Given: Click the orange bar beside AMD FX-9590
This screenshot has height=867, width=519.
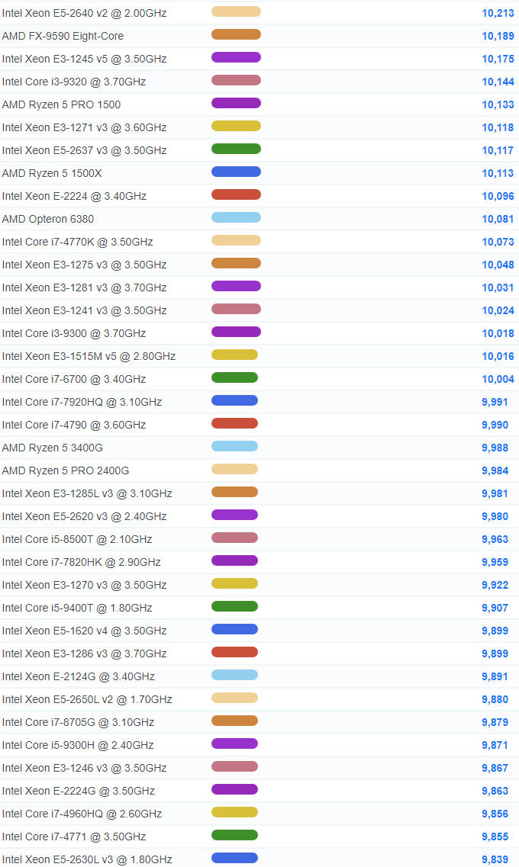Looking at the screenshot, I should coord(237,34).
